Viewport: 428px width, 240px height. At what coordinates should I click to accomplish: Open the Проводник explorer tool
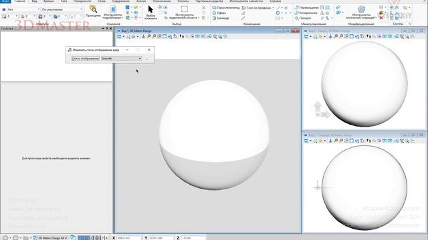[93, 11]
